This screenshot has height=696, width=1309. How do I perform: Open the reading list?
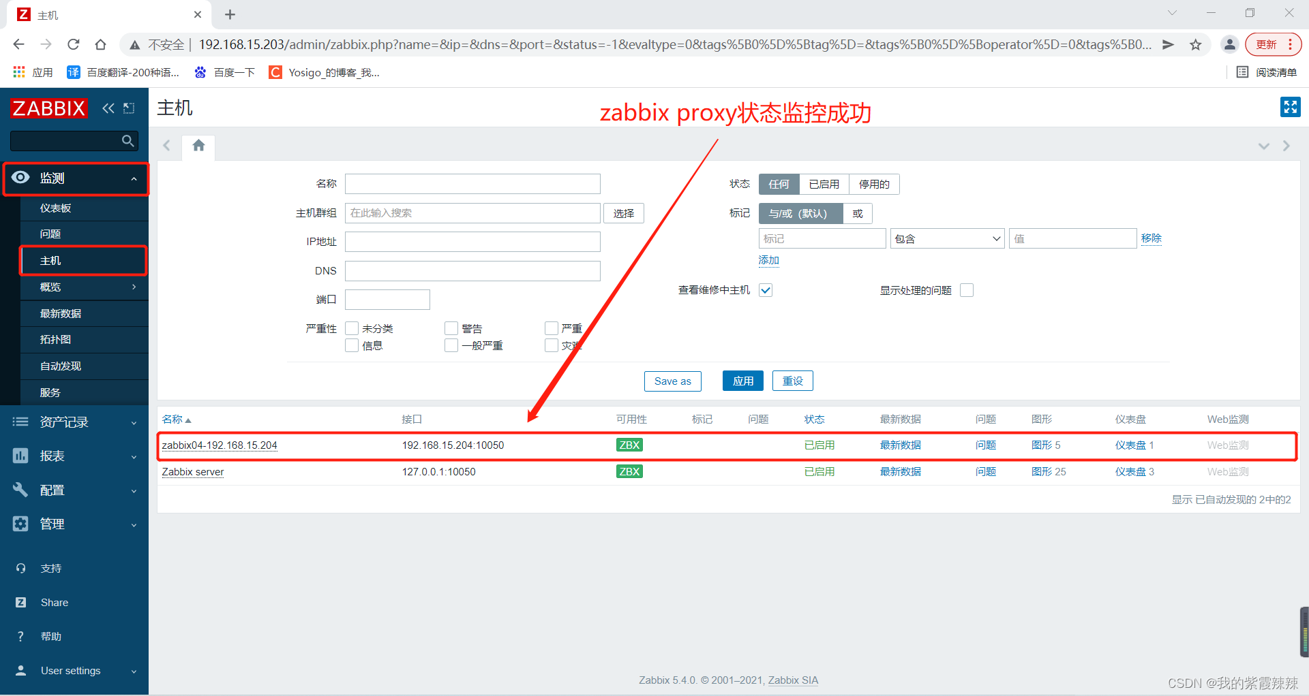(x=1267, y=72)
